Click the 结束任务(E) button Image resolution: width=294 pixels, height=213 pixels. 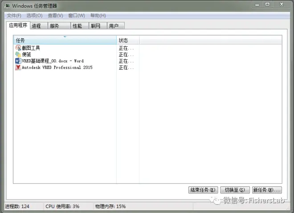point(203,190)
